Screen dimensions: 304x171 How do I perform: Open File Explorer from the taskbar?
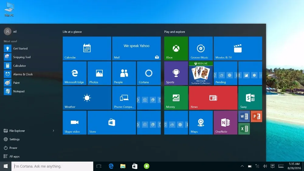coord(123,166)
